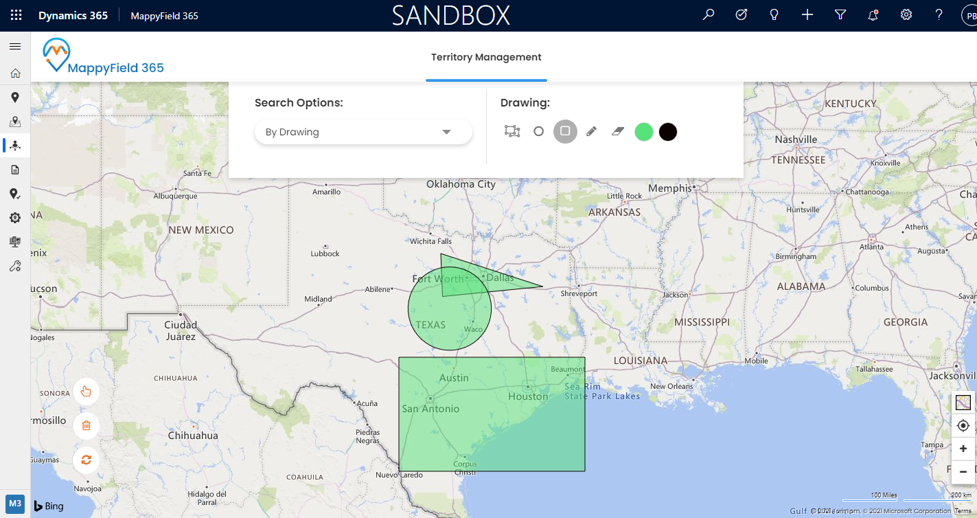Select the Territory Management tab
Image resolution: width=977 pixels, height=518 pixels.
[486, 58]
